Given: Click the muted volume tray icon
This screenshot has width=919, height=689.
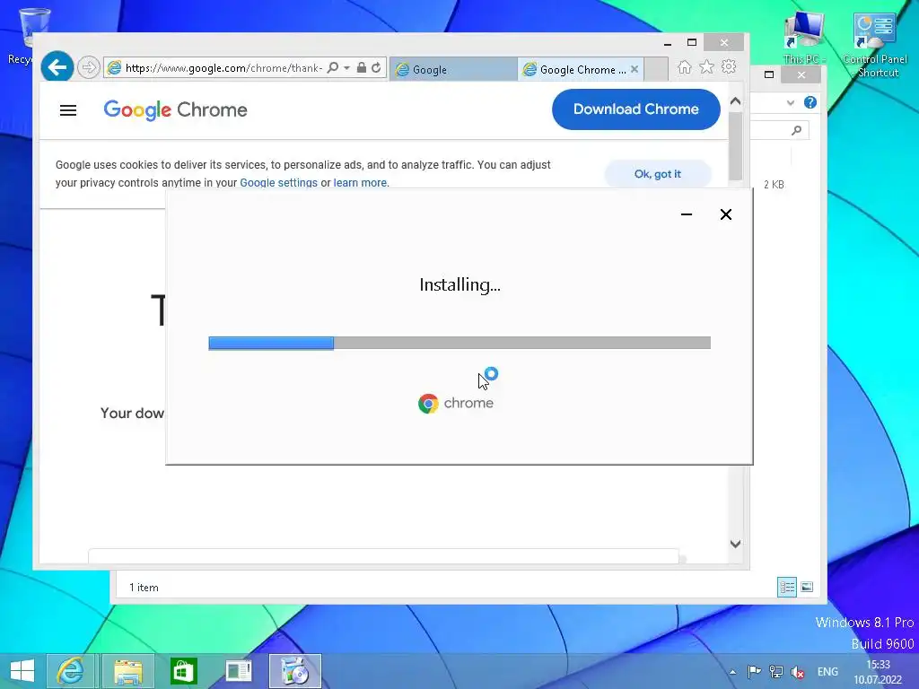Looking at the screenshot, I should pyautogui.click(x=798, y=672).
